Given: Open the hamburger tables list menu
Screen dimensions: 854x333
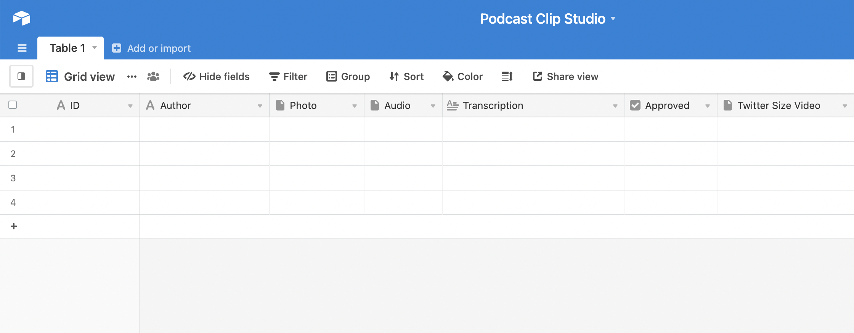Looking at the screenshot, I should (22, 48).
